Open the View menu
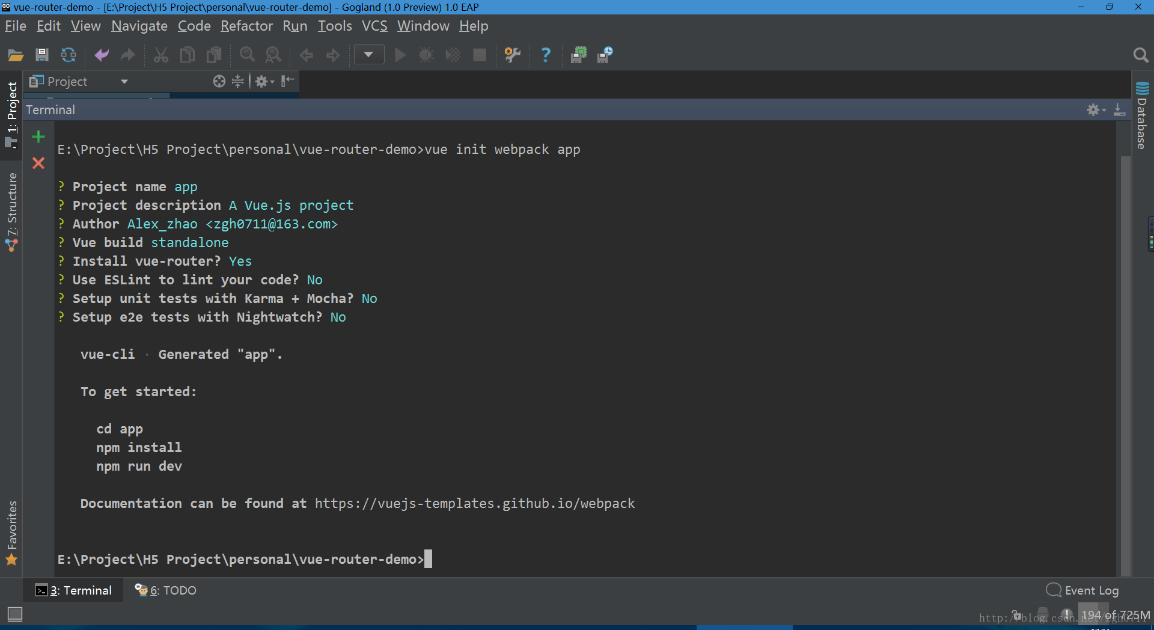This screenshot has width=1154, height=630. 86,26
